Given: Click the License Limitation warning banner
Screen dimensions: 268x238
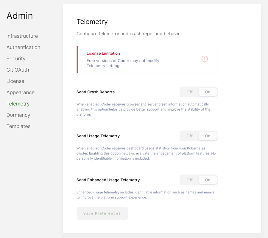Looking at the screenshot, I should click(147, 59).
